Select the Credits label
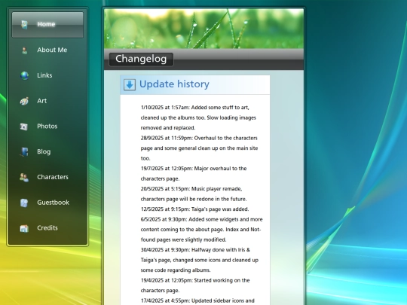Screen dimensions: 407x305 coord(47,227)
